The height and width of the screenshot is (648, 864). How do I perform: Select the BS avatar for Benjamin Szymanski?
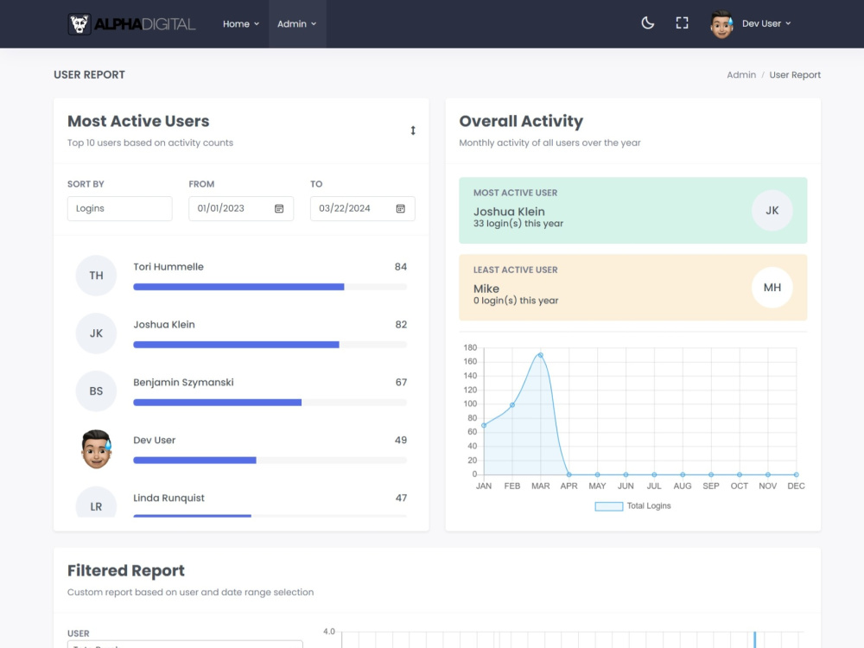click(97, 391)
